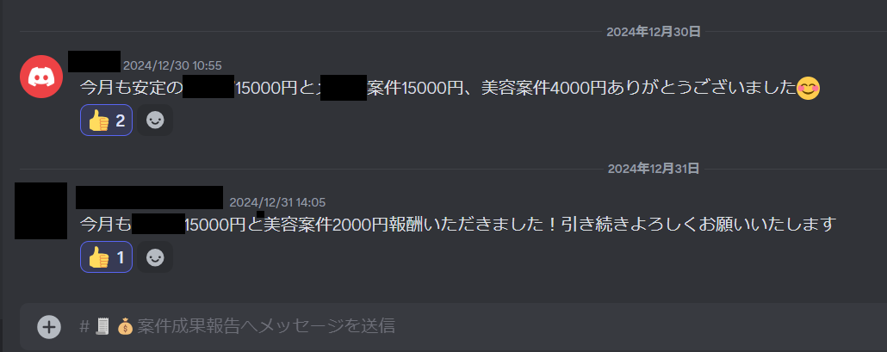Click the blacked-out avatar of the second message
Screen dimensions: 887x352
(x=40, y=211)
